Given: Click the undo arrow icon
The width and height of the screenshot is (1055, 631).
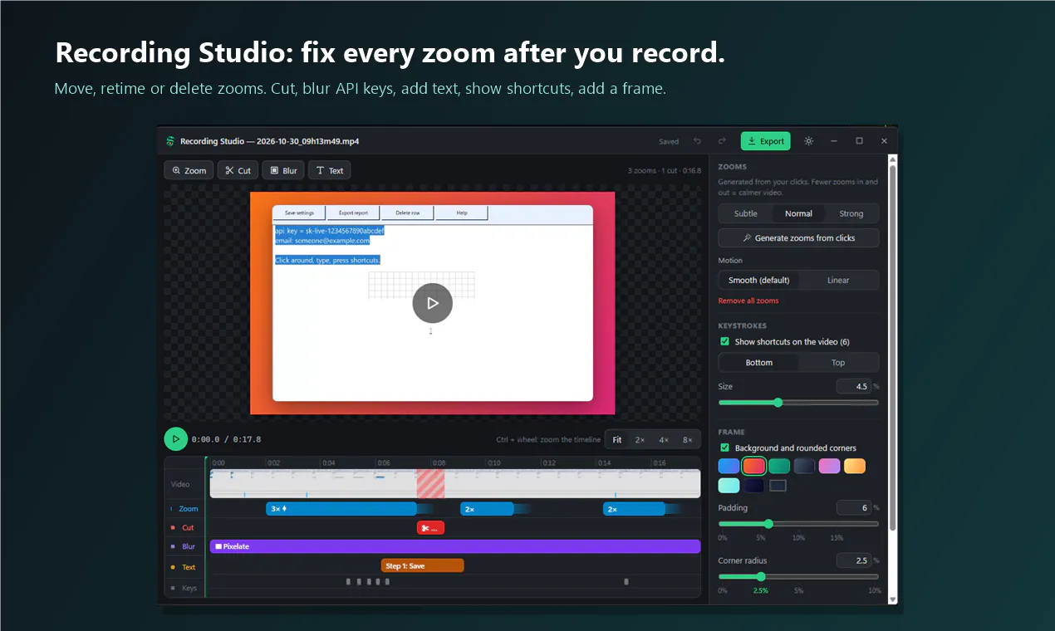Looking at the screenshot, I should point(698,141).
